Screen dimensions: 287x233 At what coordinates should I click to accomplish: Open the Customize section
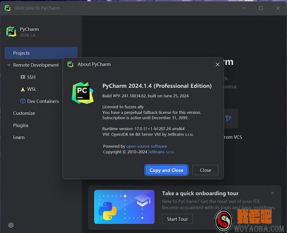coord(24,113)
